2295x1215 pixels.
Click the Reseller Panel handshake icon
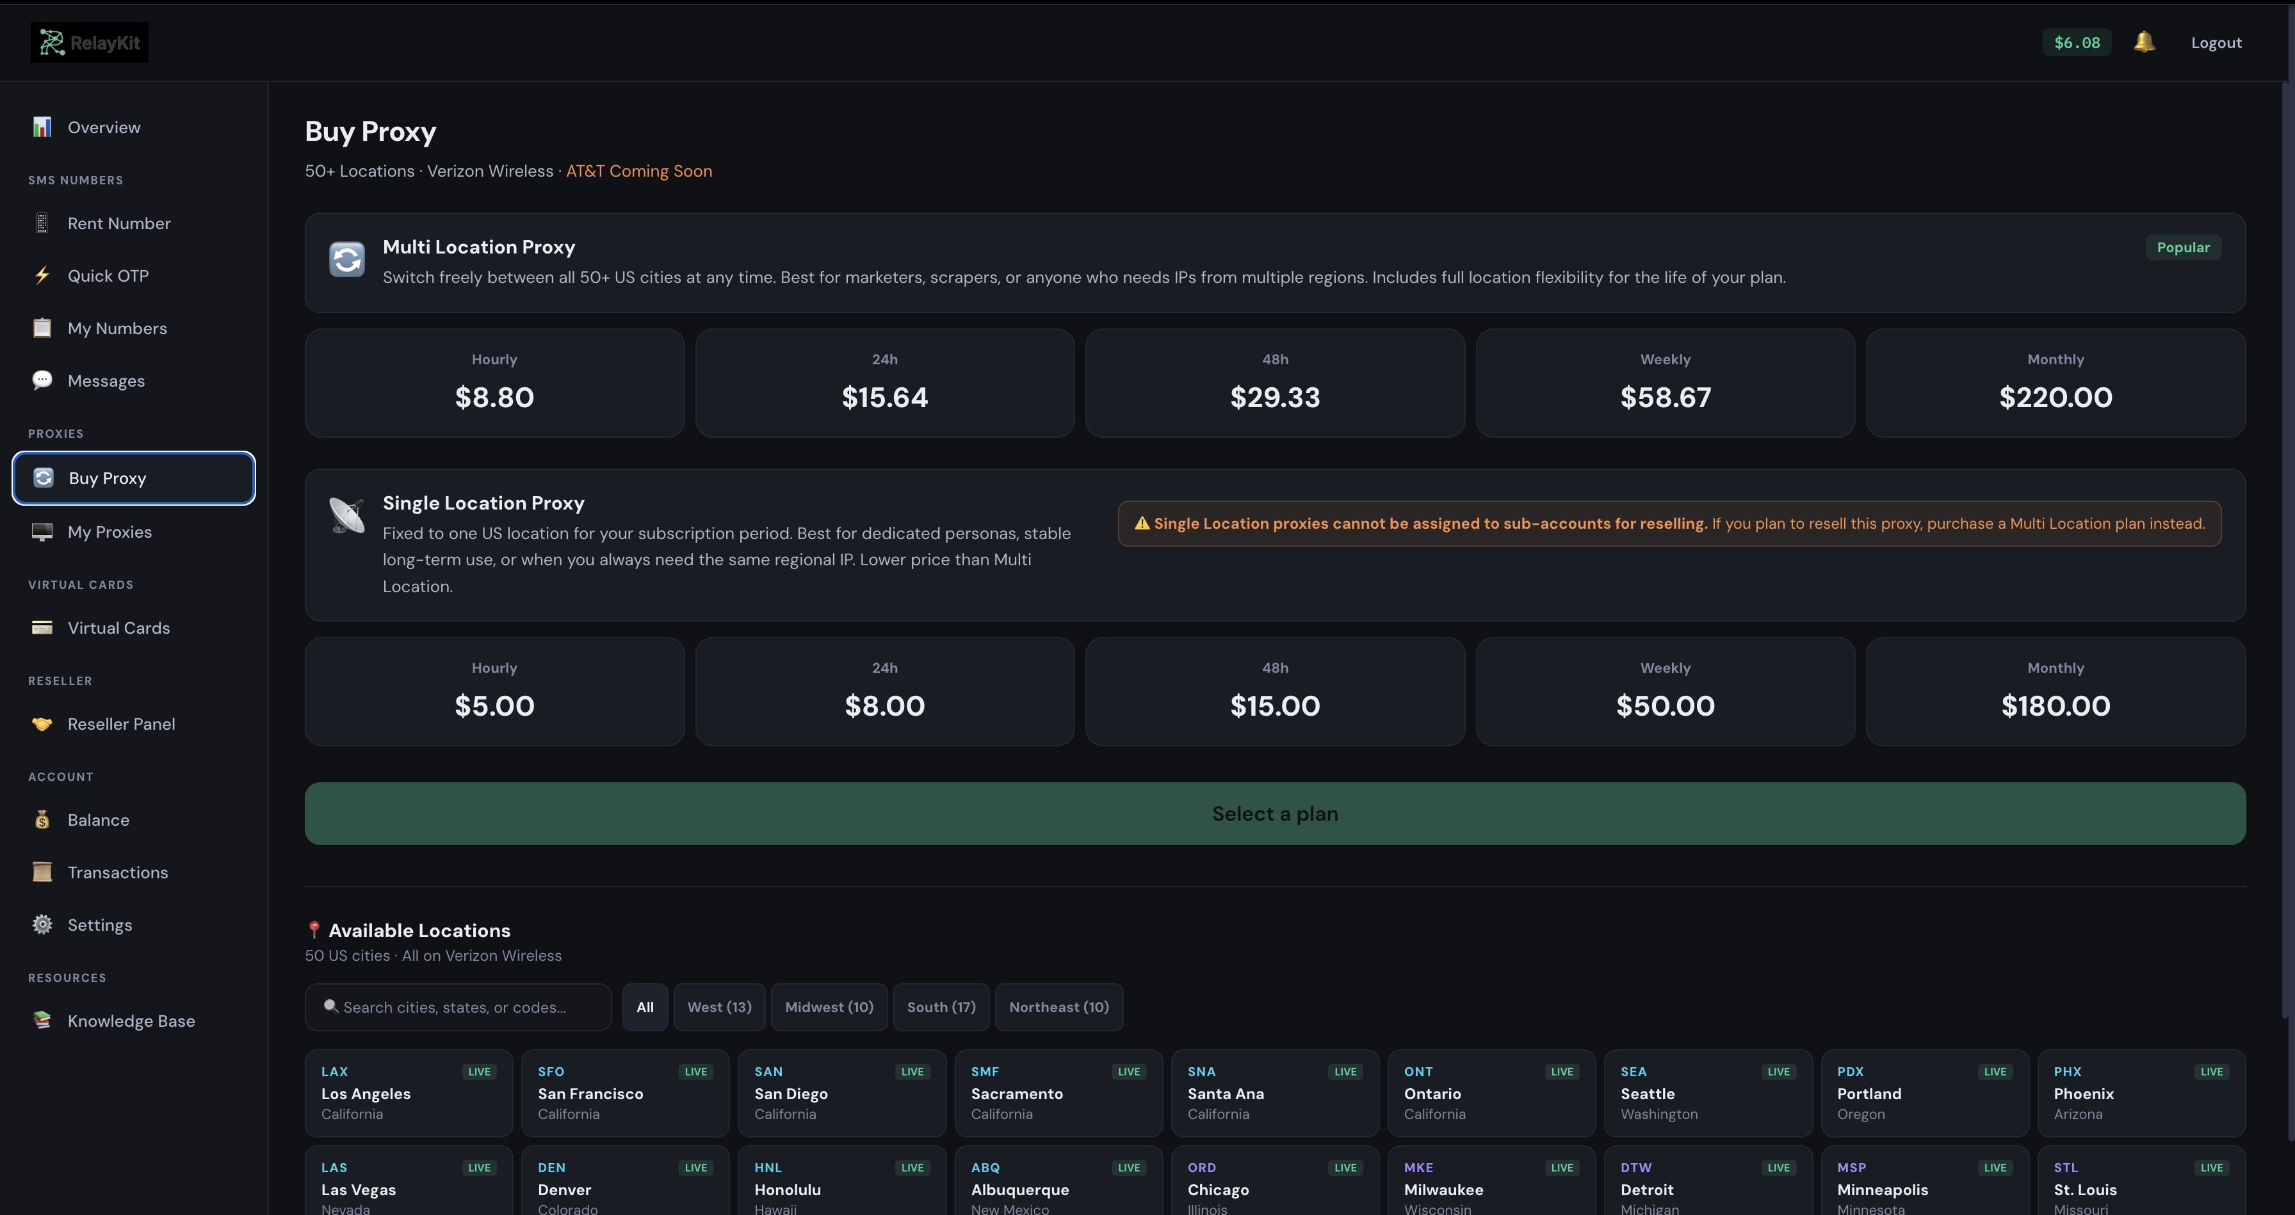point(42,724)
